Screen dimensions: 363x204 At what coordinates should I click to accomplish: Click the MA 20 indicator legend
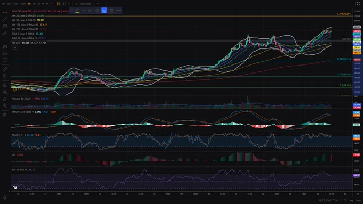pos(28,15)
